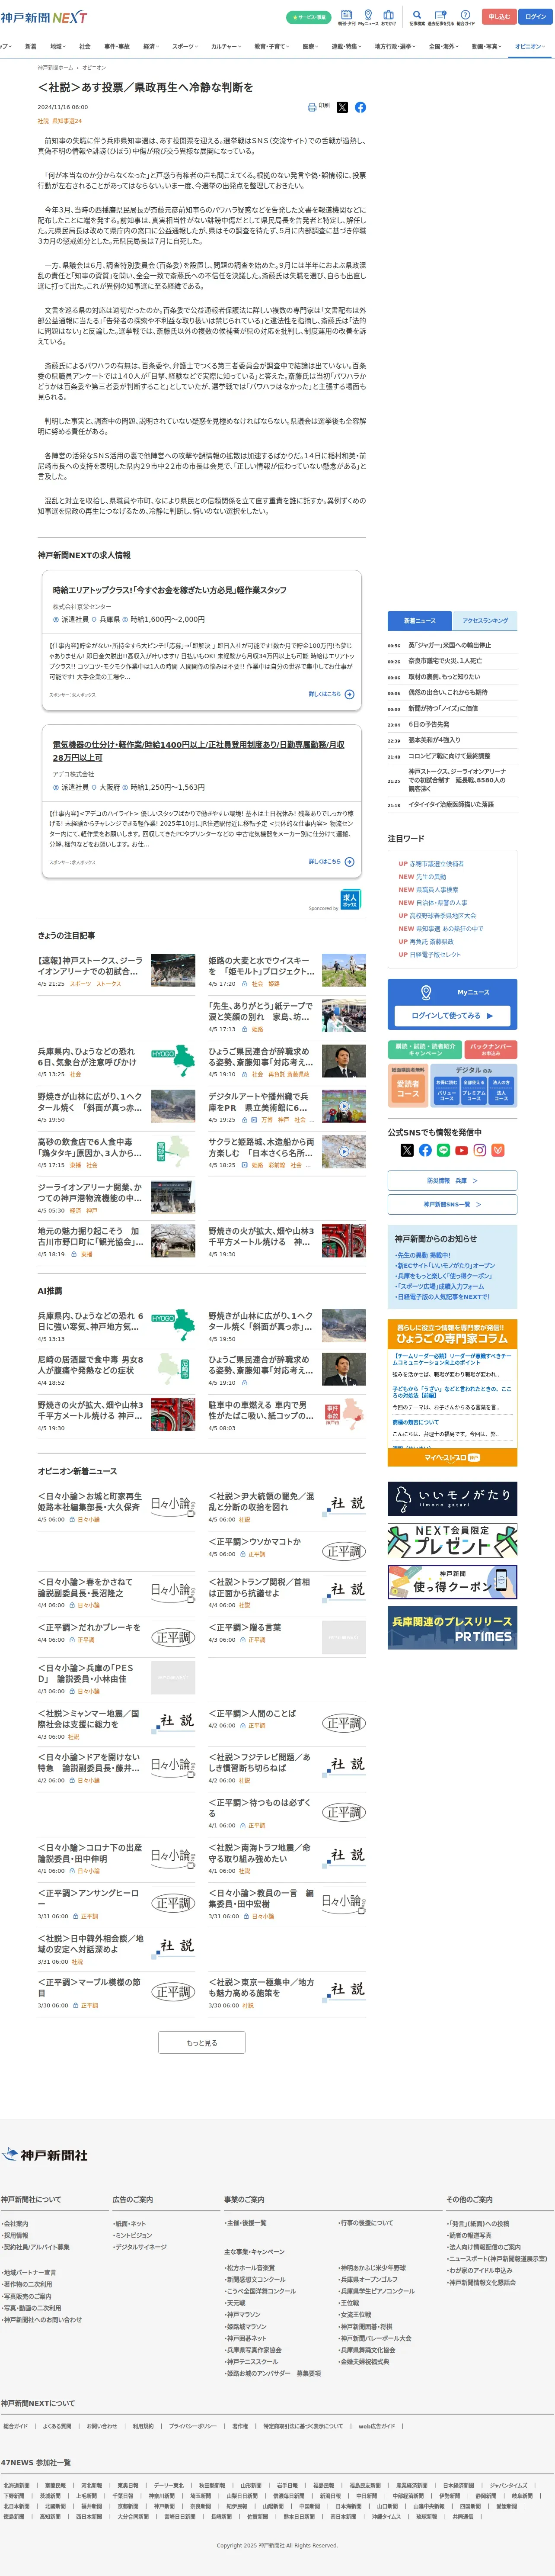Open news item 張本美和が4強入り

click(x=434, y=740)
